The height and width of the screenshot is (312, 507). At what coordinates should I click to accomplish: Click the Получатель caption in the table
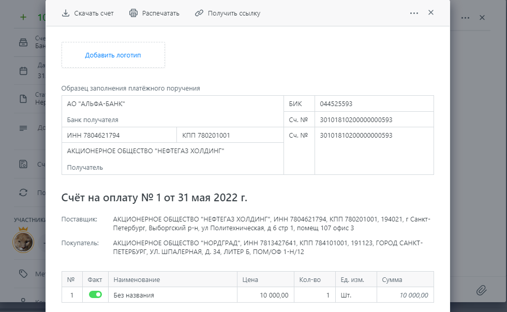85,168
